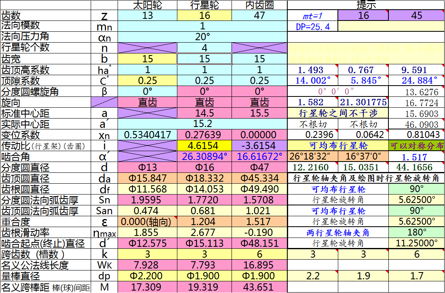Image resolution: width=445 pixels, height=293 pixels.
Task: Click the Sn value 1.9595
Action: pos(147,200)
